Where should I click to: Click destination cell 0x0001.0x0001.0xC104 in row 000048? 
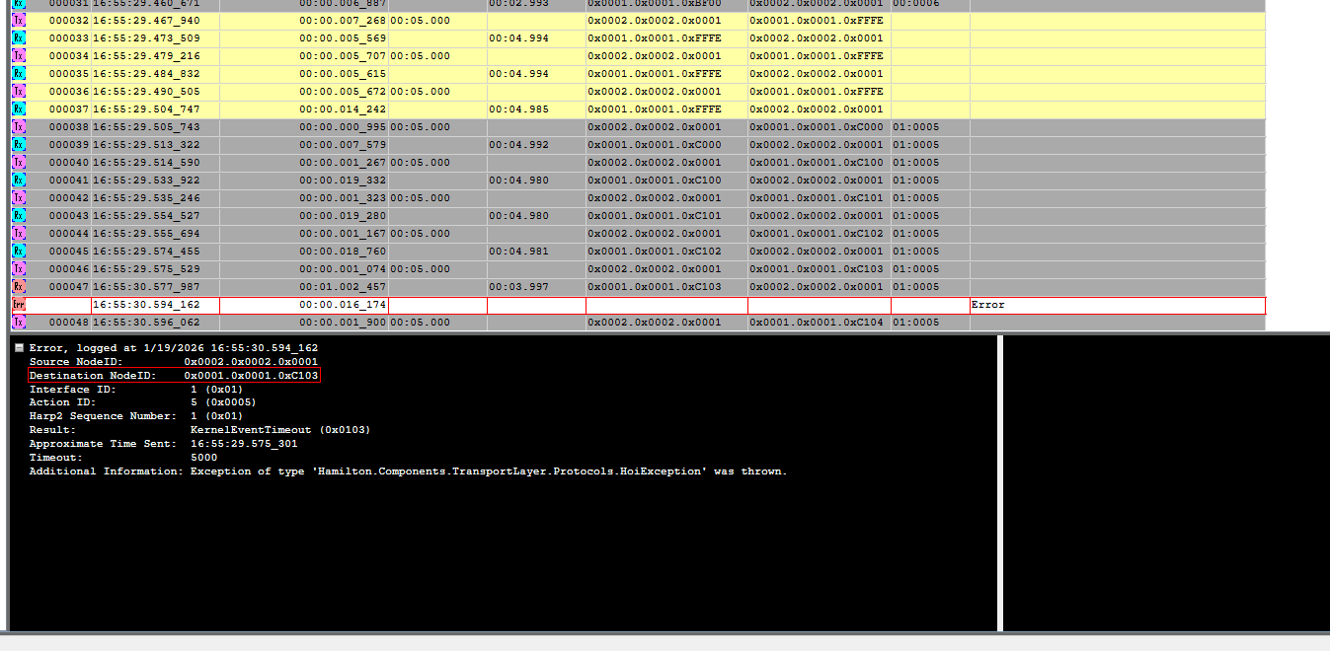point(817,323)
